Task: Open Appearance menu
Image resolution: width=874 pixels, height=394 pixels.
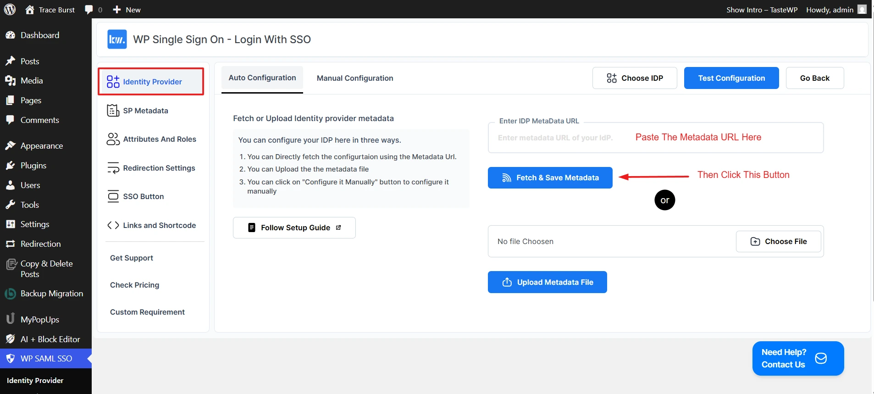Action: 46,146
